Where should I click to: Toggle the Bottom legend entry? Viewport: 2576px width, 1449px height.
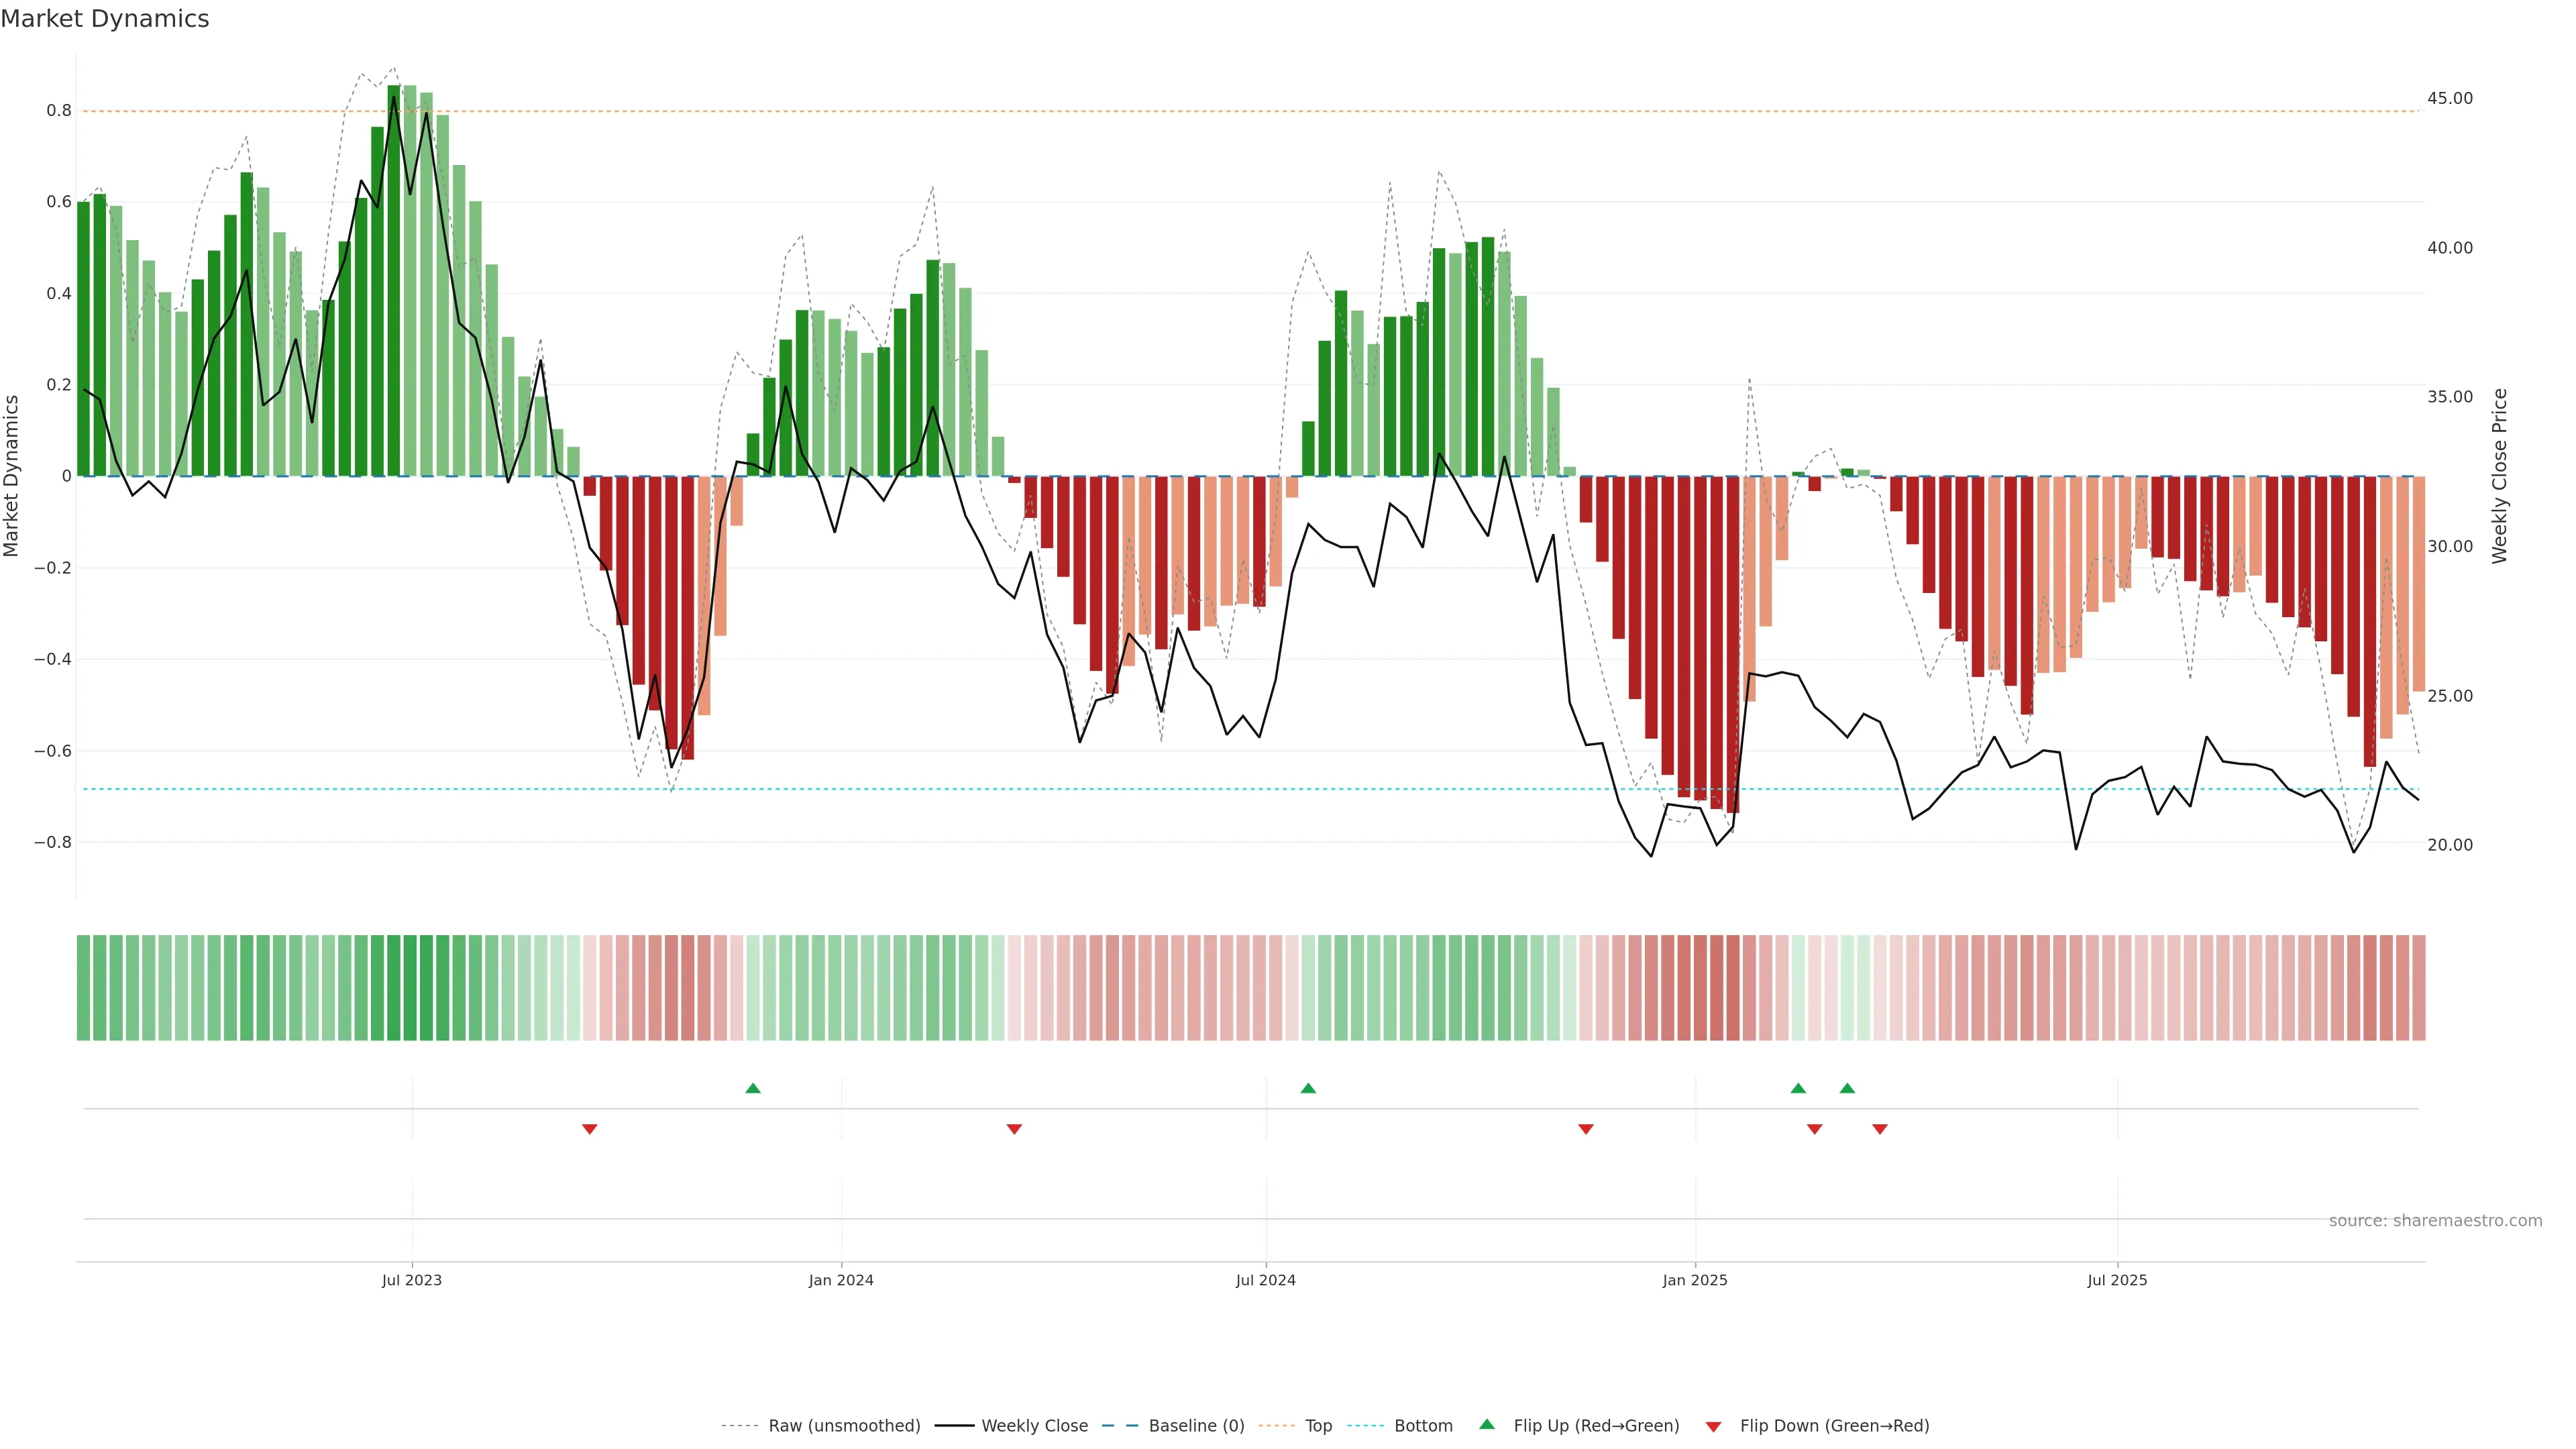[x=1423, y=1425]
